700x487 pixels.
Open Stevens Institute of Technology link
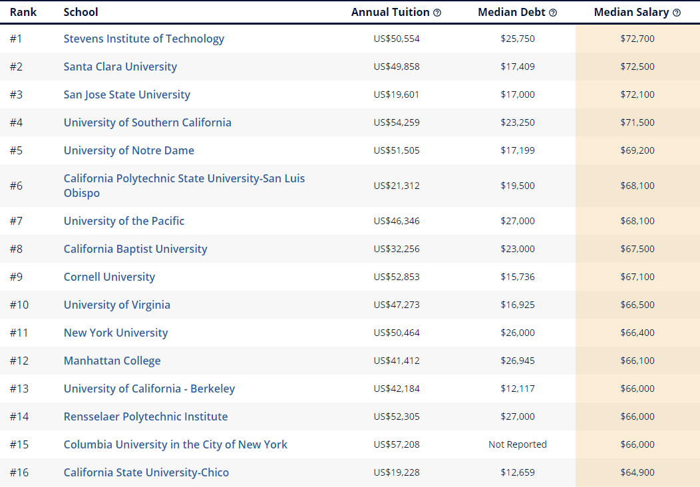(x=144, y=39)
